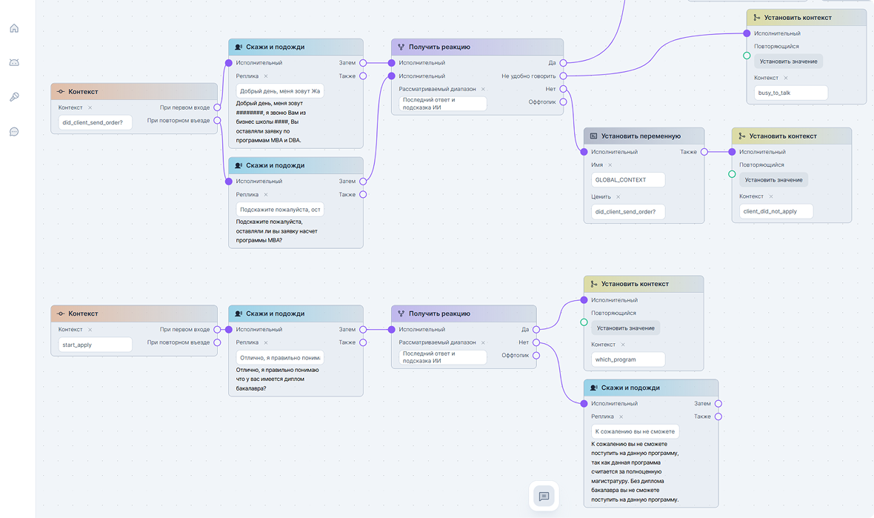Click the branch icon on the top "Получить реакцию" node

(x=401, y=47)
